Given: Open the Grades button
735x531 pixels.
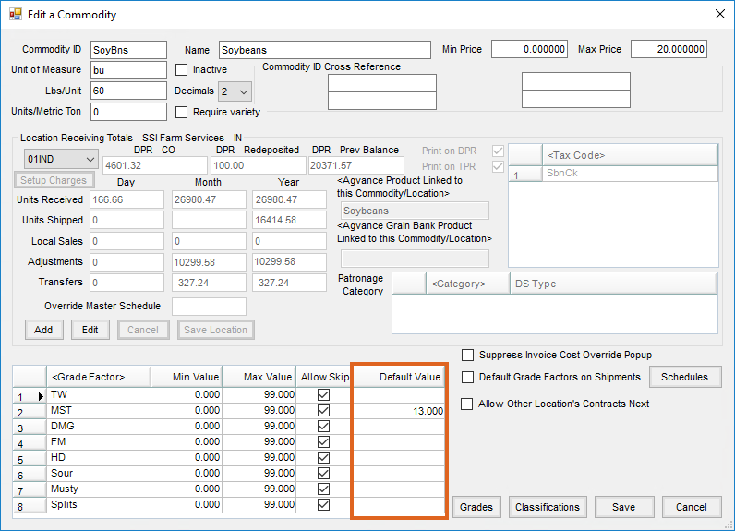Looking at the screenshot, I should click(x=476, y=507).
